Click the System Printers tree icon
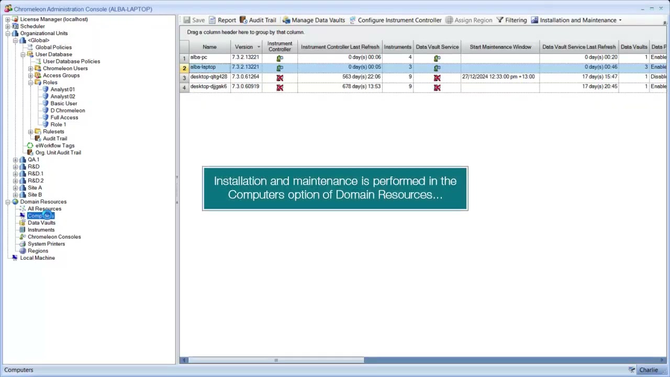Screen dimensions: 670x377 (23, 244)
